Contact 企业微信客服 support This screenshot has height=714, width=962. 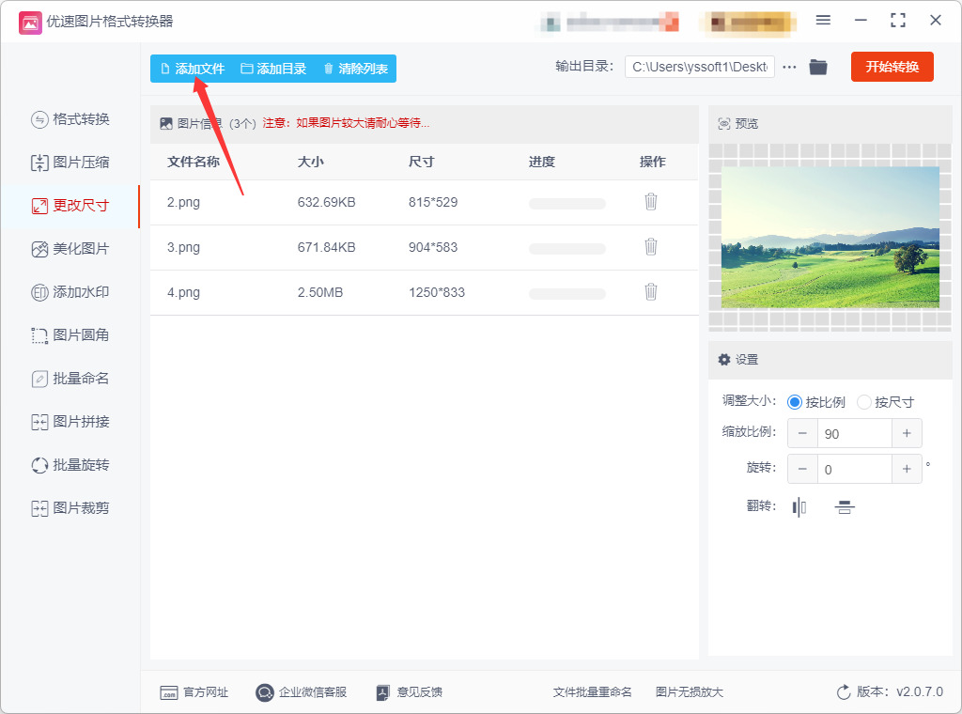pos(301,692)
